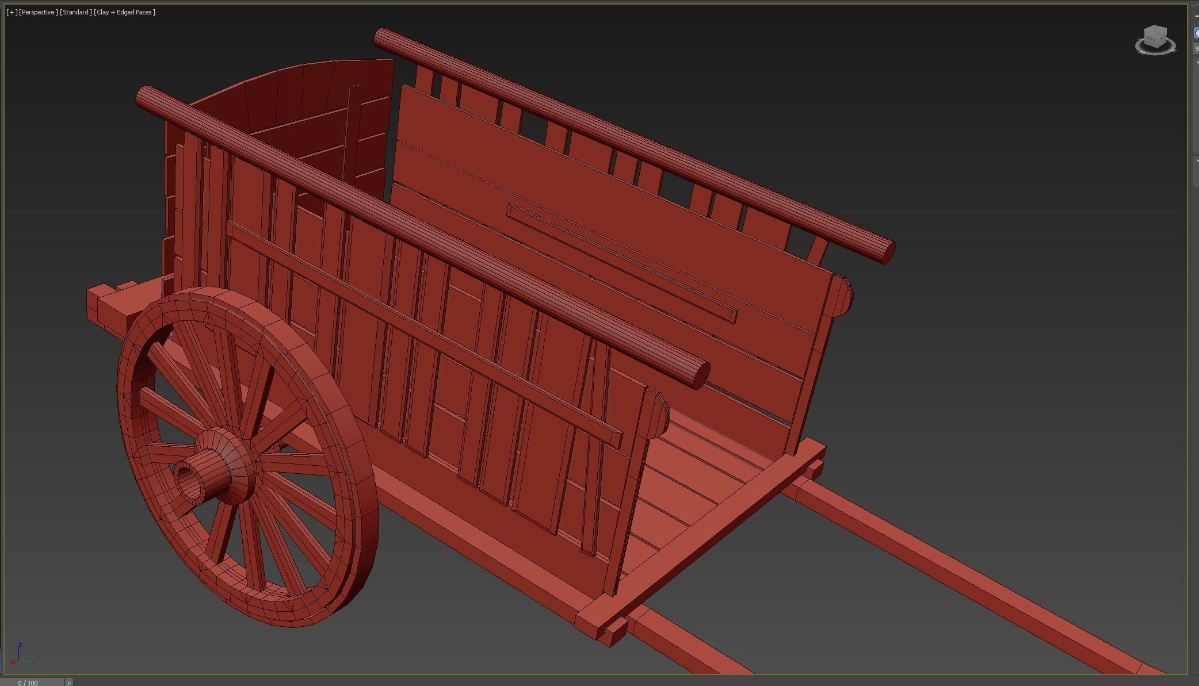The height and width of the screenshot is (686, 1199).
Task: Click the time slider showing 0 / 100
Action: click(32, 683)
